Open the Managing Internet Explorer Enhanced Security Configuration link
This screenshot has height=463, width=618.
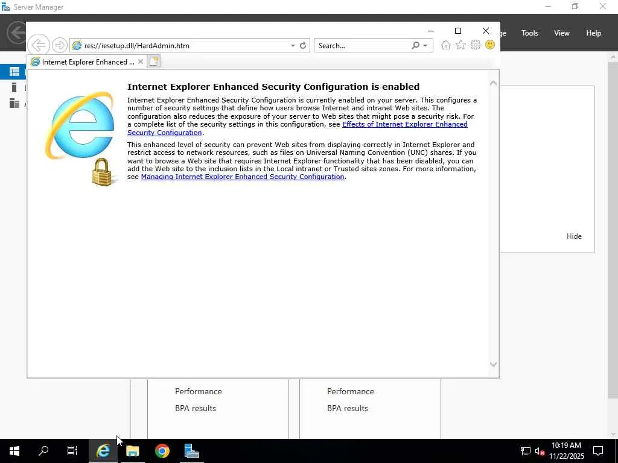pos(243,177)
